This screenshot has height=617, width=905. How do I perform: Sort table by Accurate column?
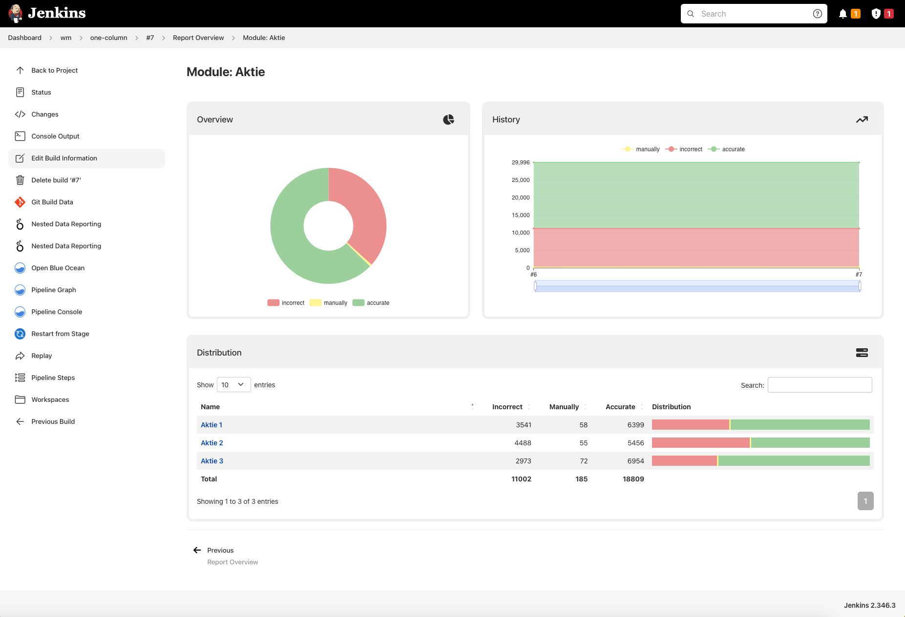624,407
